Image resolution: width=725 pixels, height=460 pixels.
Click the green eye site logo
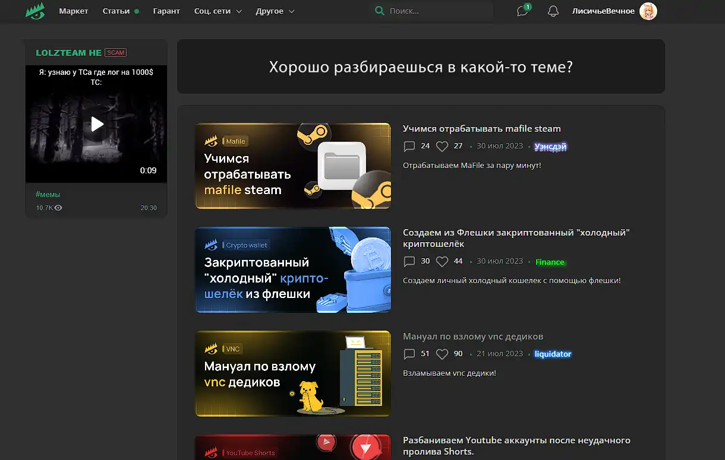(x=35, y=11)
